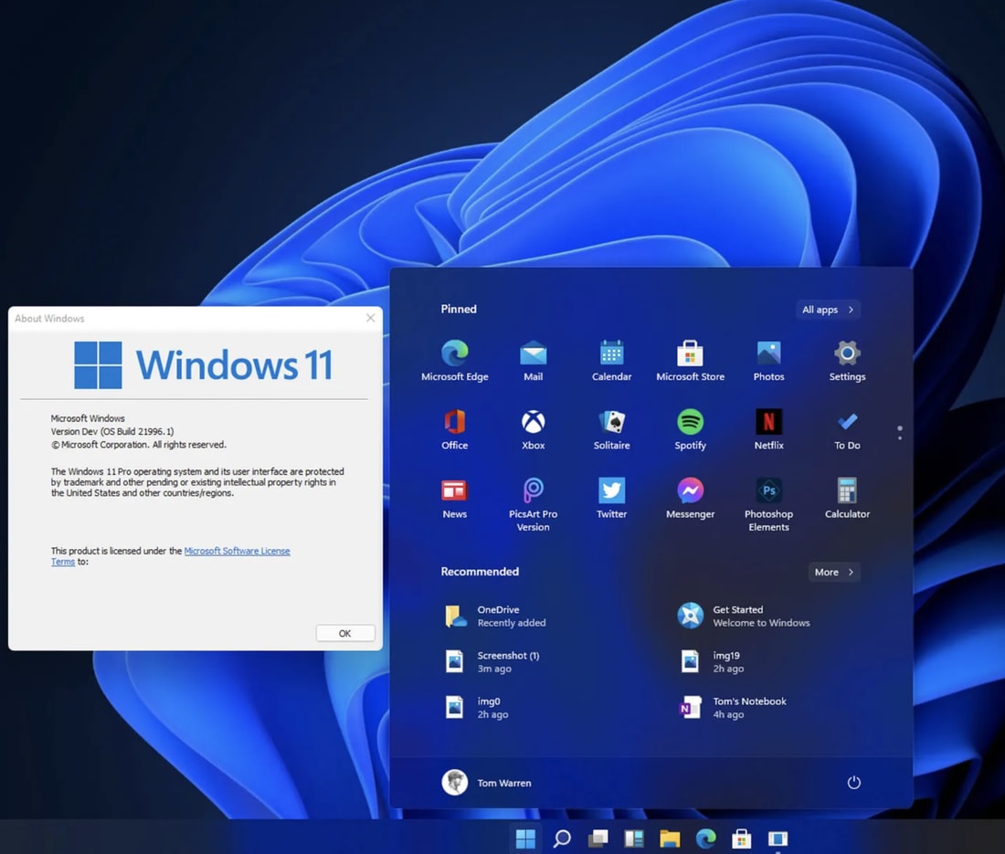
Task: Open Settings gear in Pinned apps
Action: [x=847, y=360]
